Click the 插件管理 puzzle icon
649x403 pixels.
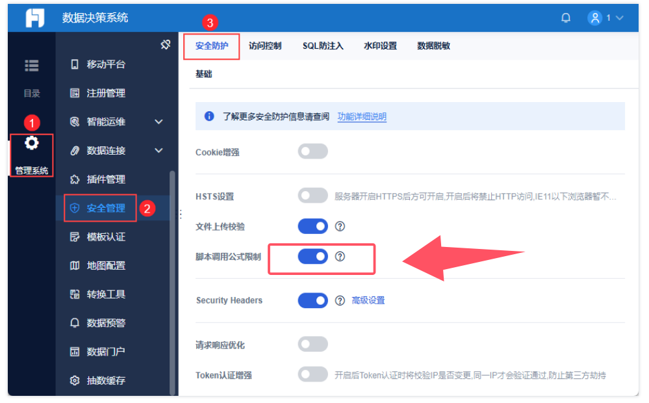pos(75,179)
